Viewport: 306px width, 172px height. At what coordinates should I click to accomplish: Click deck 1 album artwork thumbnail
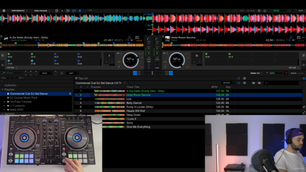pyautogui.click(x=6, y=39)
